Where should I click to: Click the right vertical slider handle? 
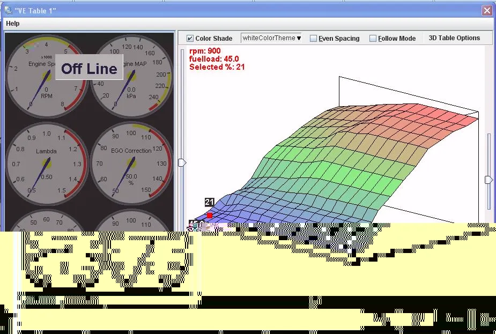(x=488, y=180)
